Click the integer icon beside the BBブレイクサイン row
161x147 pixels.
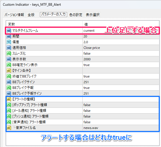click(9, 82)
